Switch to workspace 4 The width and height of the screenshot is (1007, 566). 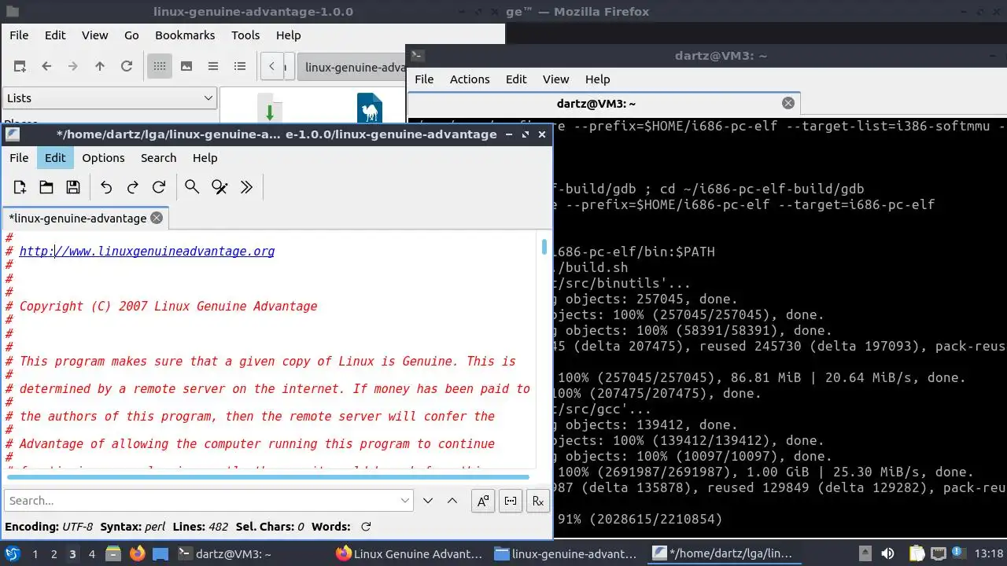(x=92, y=554)
